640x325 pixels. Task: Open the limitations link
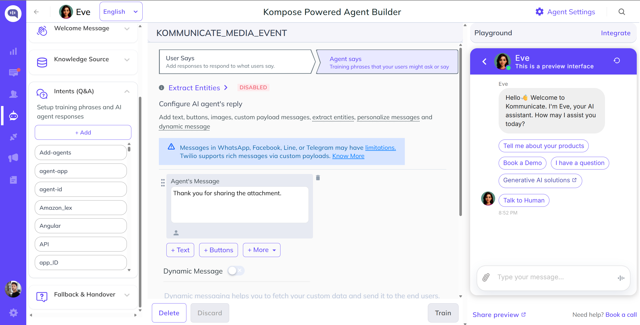tap(381, 148)
